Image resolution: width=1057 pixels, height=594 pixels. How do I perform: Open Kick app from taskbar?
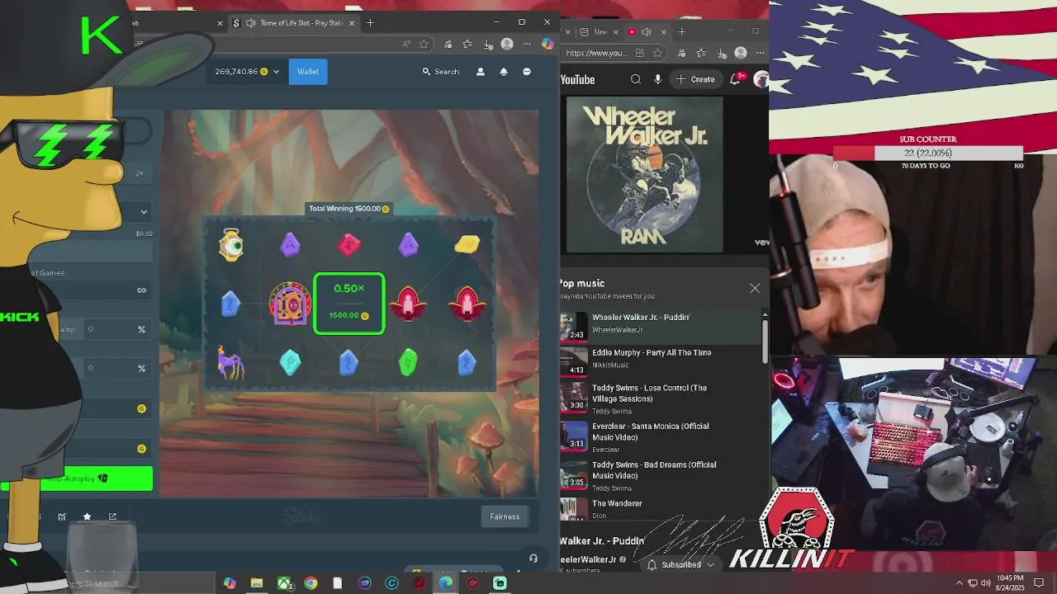click(x=500, y=583)
